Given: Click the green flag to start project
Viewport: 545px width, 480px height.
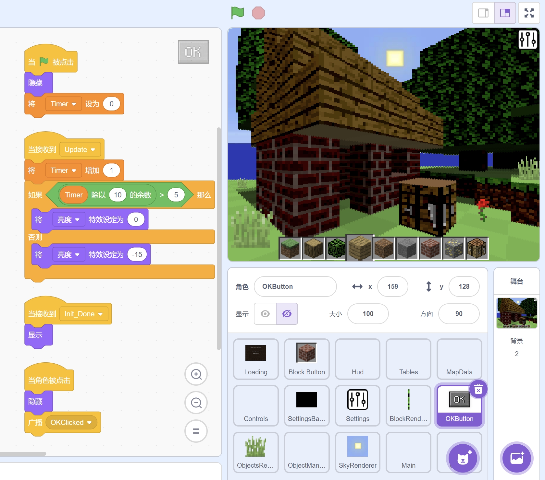Looking at the screenshot, I should pyautogui.click(x=237, y=13).
